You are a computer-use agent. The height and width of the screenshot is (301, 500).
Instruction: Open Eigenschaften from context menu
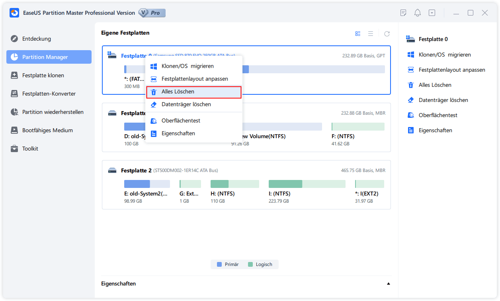[x=194, y=133]
